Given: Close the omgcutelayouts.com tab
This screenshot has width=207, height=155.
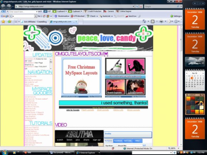Looking at the screenshot, I should (76, 22).
